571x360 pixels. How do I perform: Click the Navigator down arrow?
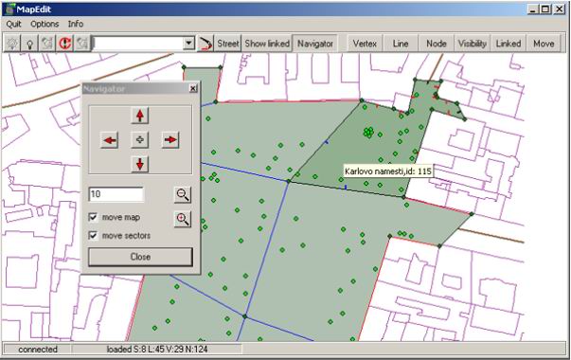point(140,164)
